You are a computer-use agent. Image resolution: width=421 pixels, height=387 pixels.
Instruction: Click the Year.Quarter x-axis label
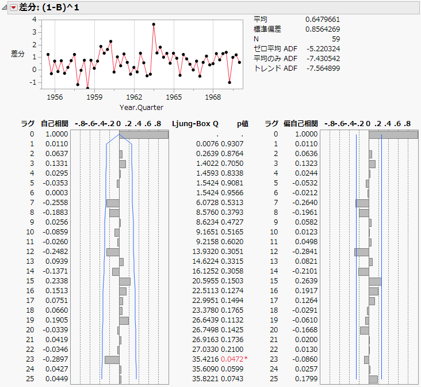pyautogui.click(x=141, y=107)
